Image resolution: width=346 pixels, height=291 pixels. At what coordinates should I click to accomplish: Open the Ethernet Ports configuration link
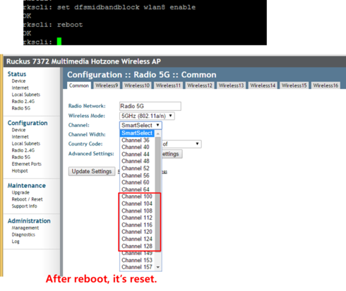(27, 164)
